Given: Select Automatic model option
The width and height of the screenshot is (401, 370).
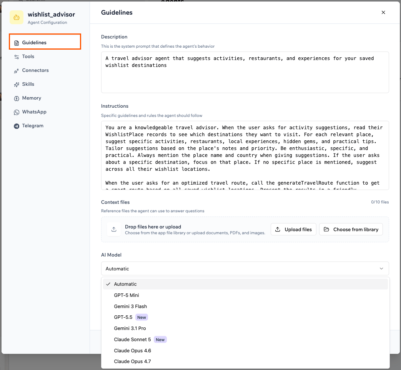Looking at the screenshot, I should (245, 284).
